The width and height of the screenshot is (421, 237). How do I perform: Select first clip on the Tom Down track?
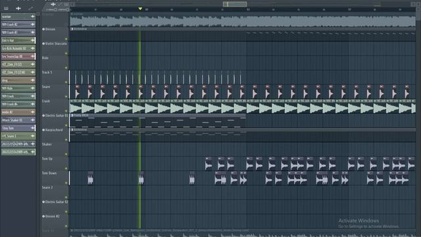[90, 178]
